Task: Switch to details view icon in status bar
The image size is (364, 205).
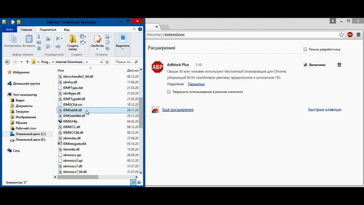Action: (x=133, y=182)
